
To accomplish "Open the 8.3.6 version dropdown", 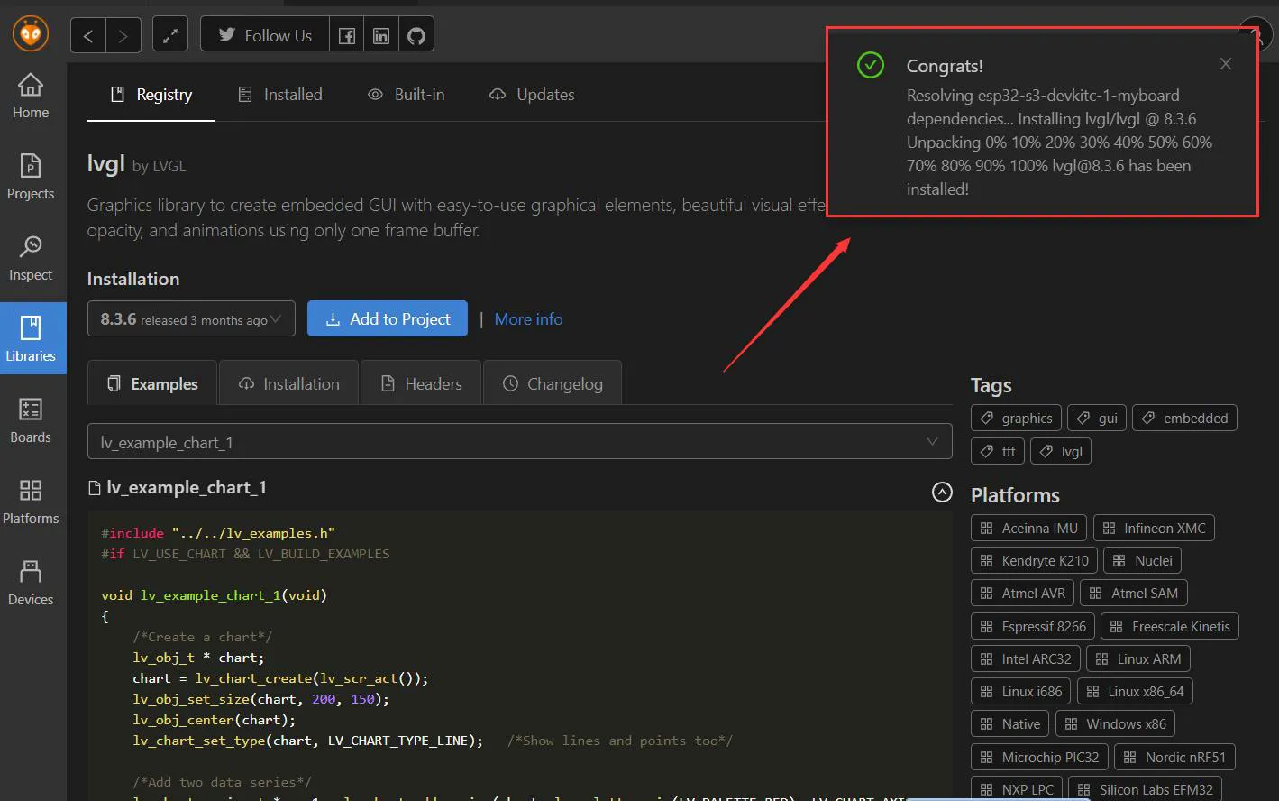I will point(191,319).
